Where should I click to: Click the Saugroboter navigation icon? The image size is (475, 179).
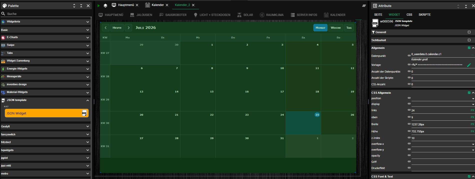(161, 15)
